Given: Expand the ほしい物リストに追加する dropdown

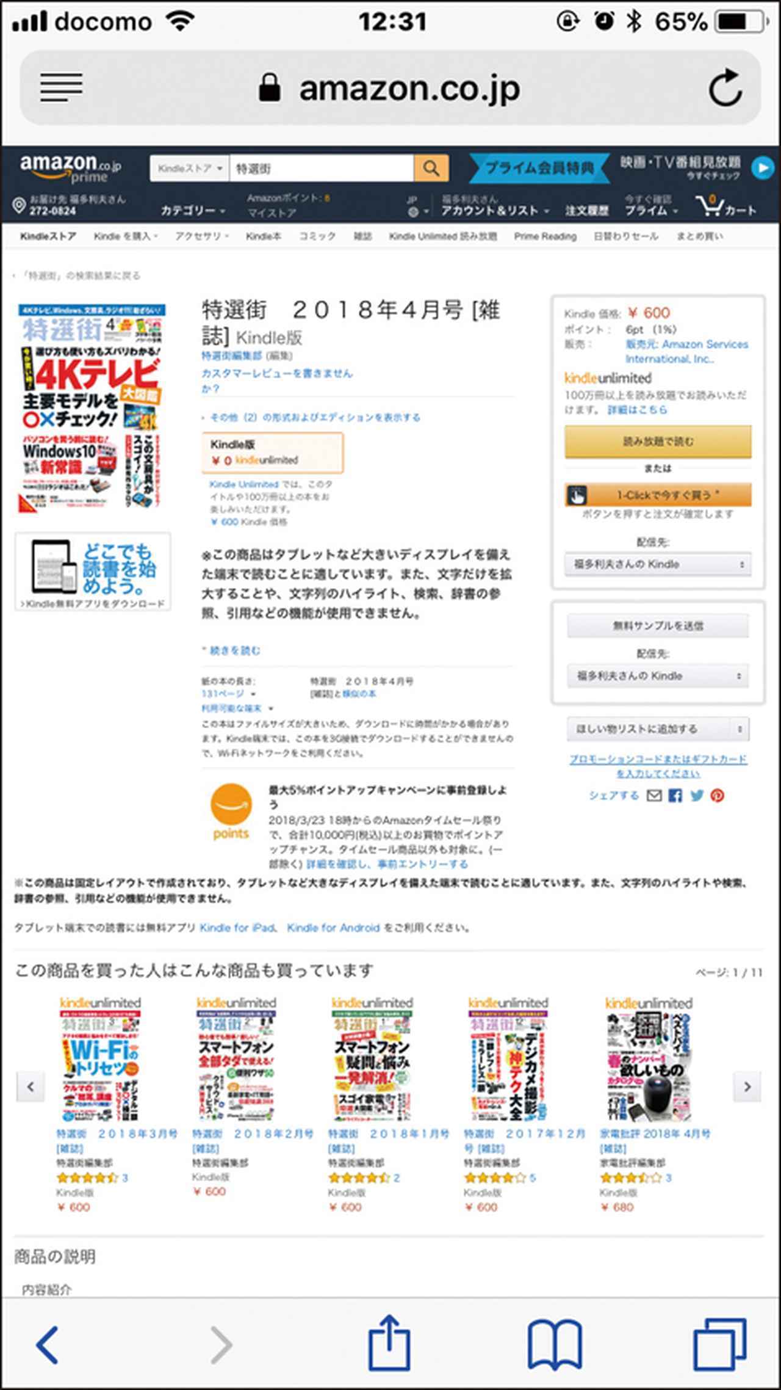Looking at the screenshot, I should (x=658, y=729).
